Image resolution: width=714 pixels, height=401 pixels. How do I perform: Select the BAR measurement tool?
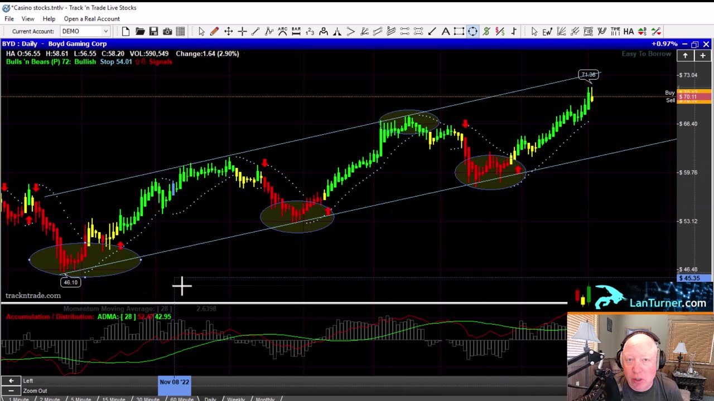pyautogui.click(x=296, y=32)
